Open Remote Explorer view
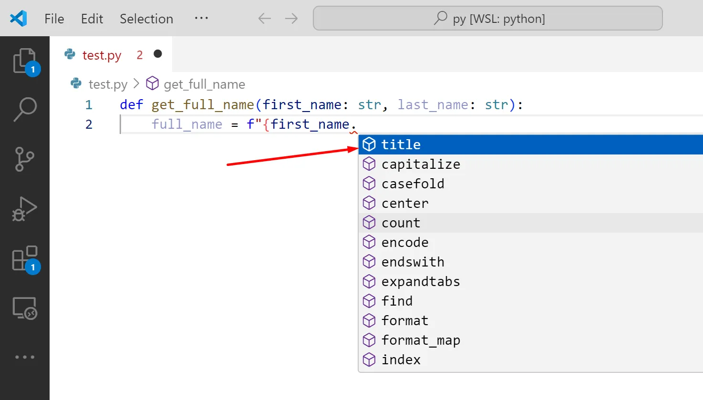This screenshot has height=400, width=703. 25,308
